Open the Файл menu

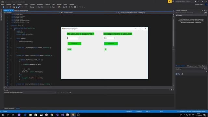click(3, 4)
